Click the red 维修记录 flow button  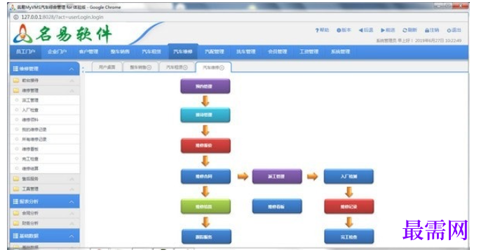(x=349, y=206)
